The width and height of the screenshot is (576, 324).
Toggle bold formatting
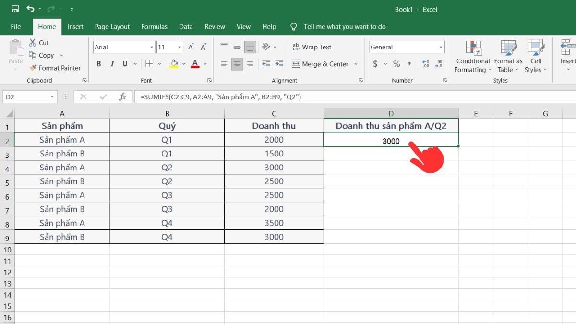[99, 63]
